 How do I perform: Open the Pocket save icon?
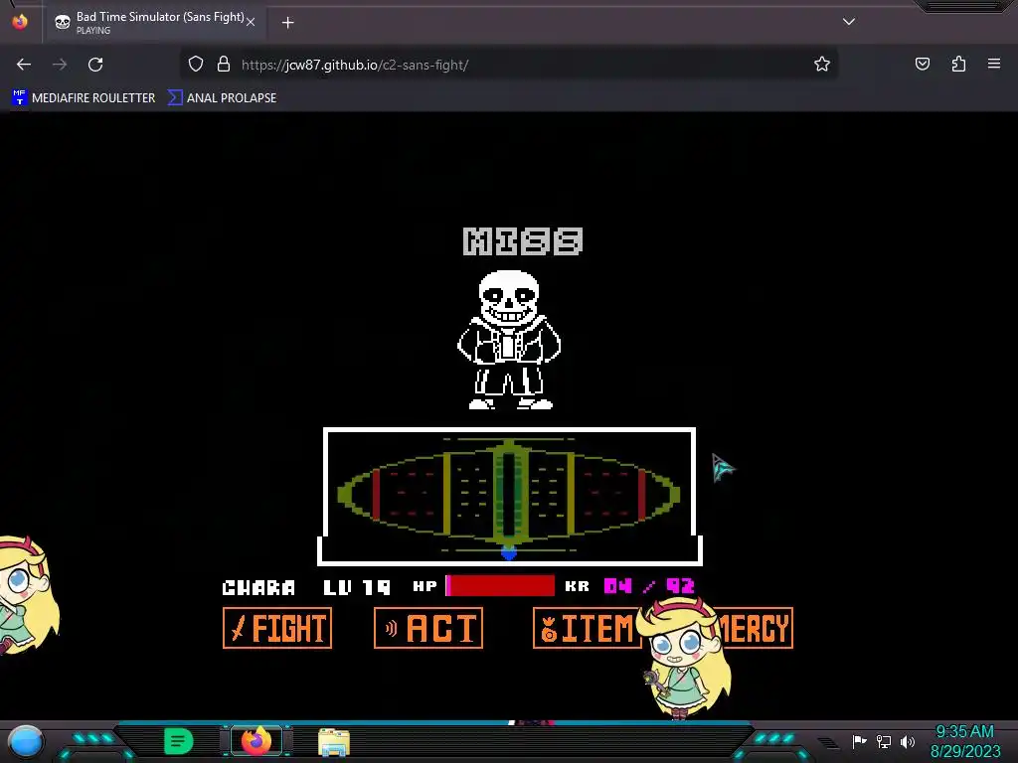point(922,64)
